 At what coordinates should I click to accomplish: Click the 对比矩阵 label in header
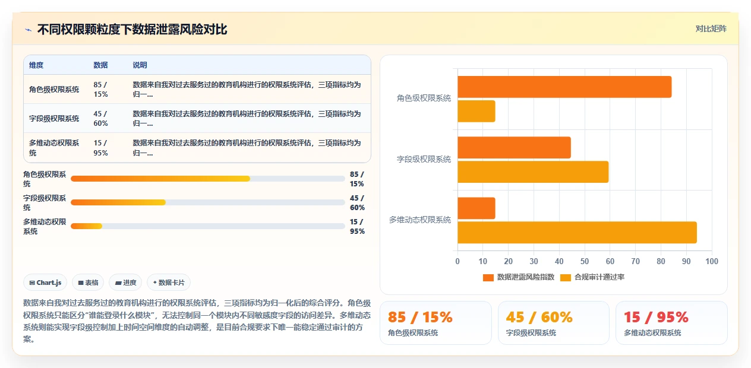point(711,28)
